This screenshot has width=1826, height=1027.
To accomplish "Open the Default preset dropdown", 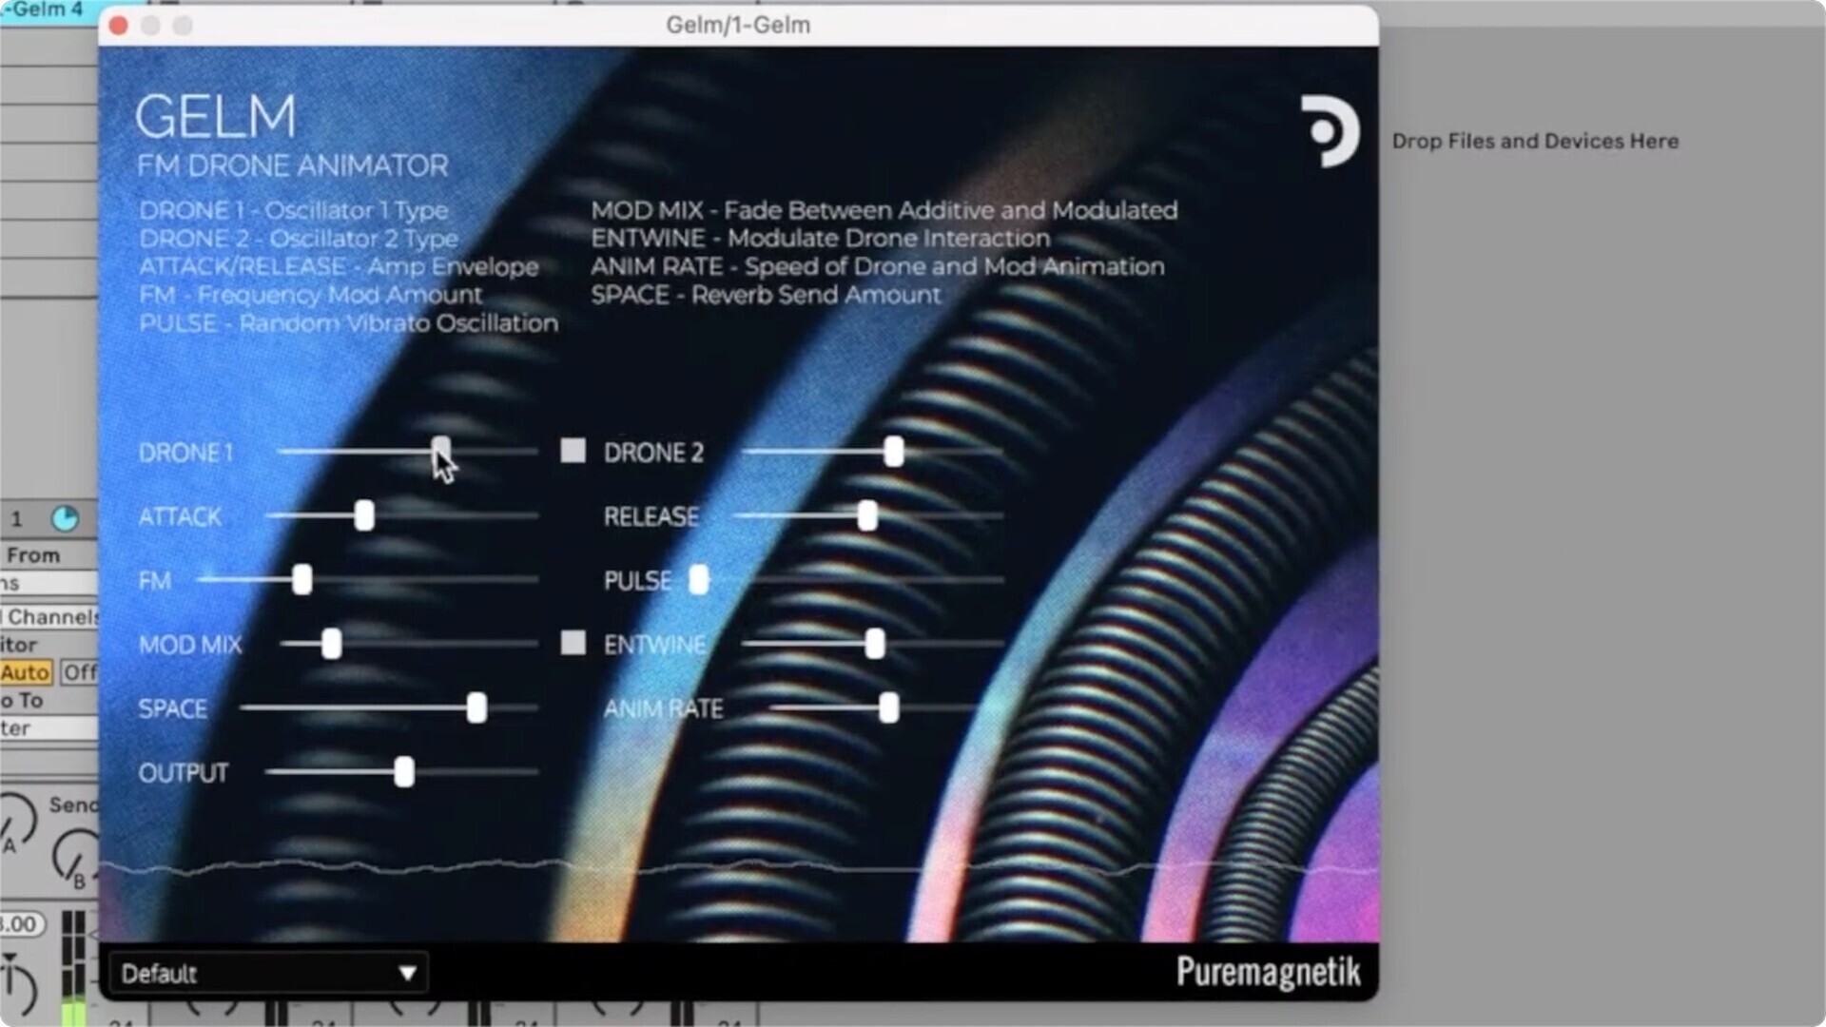I will 268,973.
